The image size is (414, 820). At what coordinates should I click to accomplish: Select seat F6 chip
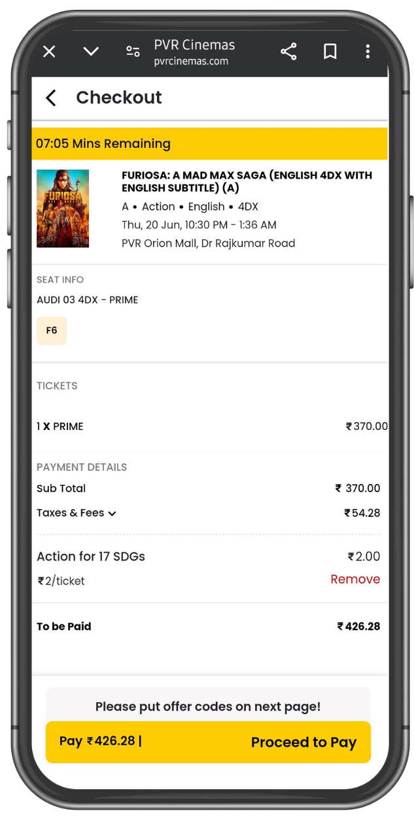52,330
